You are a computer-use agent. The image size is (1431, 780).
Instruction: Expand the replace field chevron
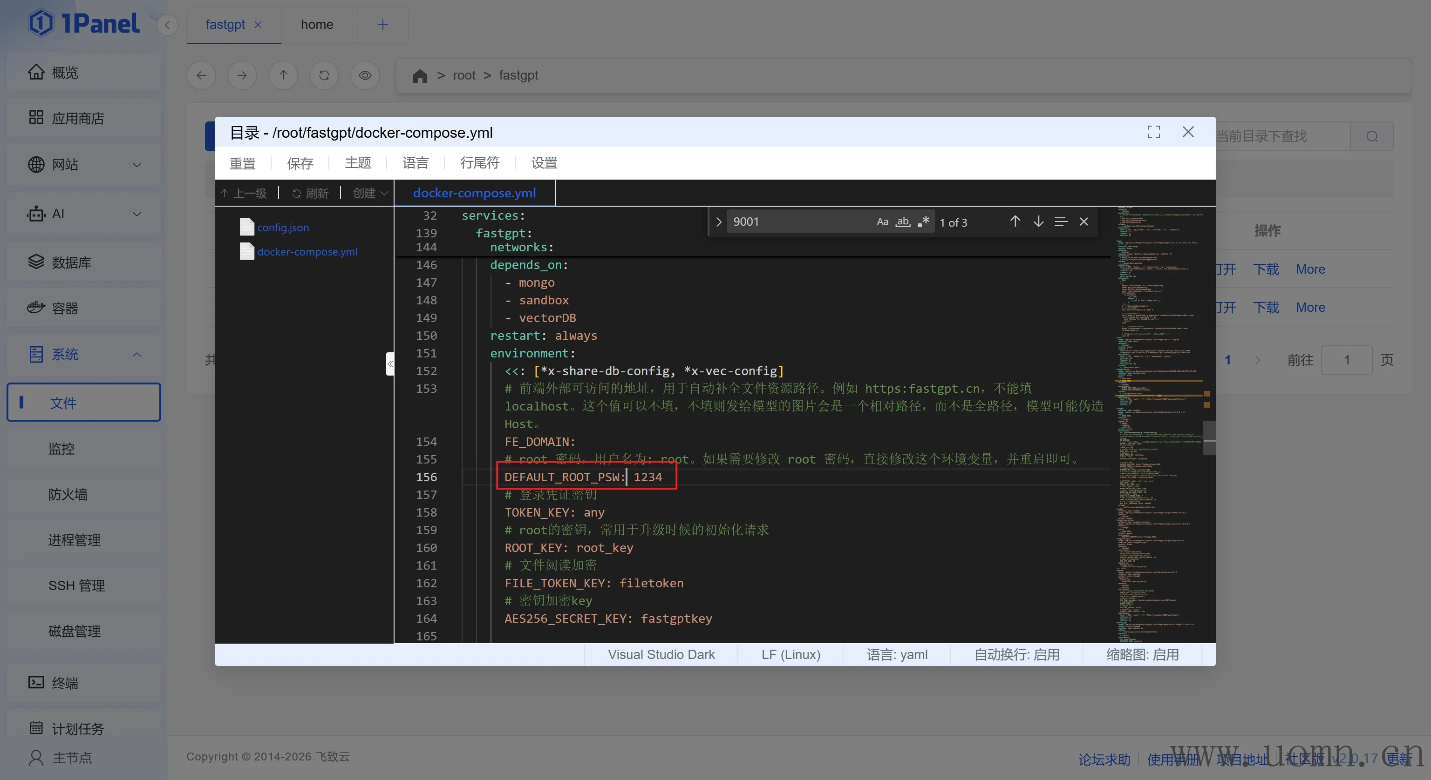[x=718, y=222]
